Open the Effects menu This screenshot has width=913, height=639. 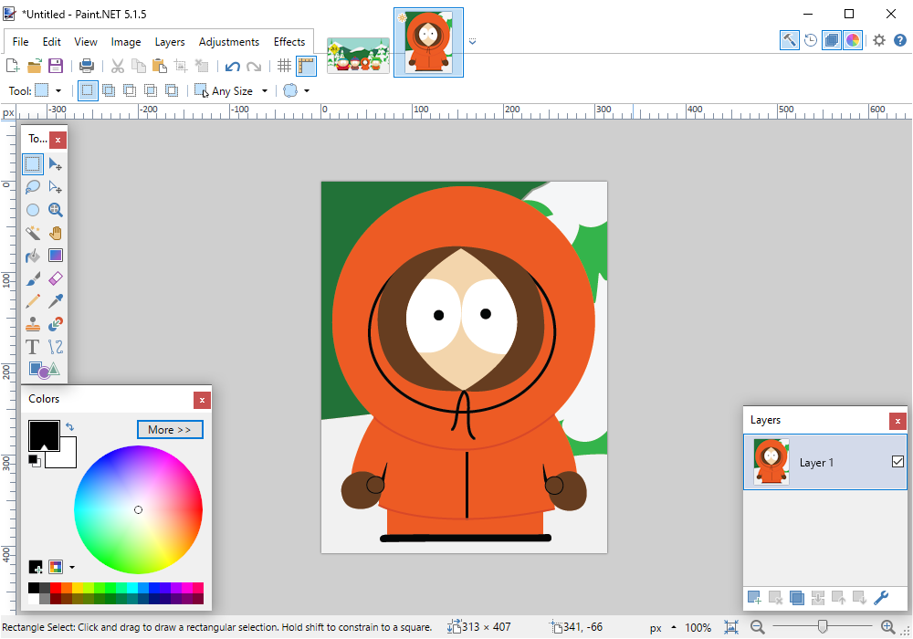pyautogui.click(x=289, y=42)
